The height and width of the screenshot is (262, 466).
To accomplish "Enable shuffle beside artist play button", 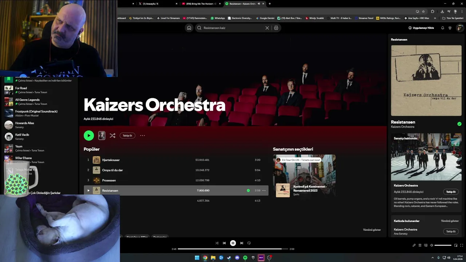I will (112, 135).
